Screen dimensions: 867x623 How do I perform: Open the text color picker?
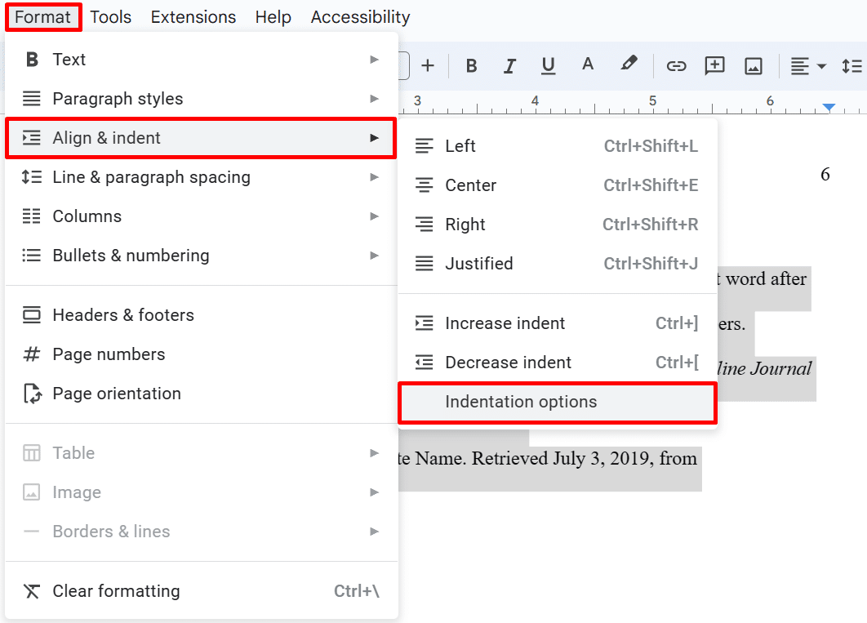pyautogui.click(x=587, y=65)
